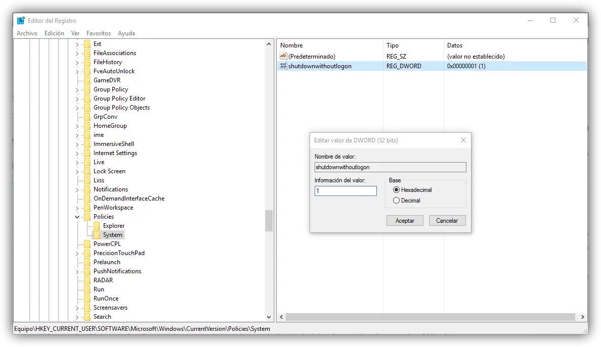Expand the PenWorkspace tree node
601x347 pixels.
pyautogui.click(x=77, y=208)
